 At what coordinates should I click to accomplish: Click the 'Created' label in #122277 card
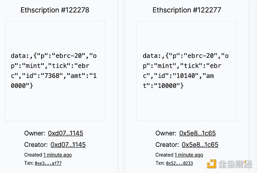tap(164, 155)
